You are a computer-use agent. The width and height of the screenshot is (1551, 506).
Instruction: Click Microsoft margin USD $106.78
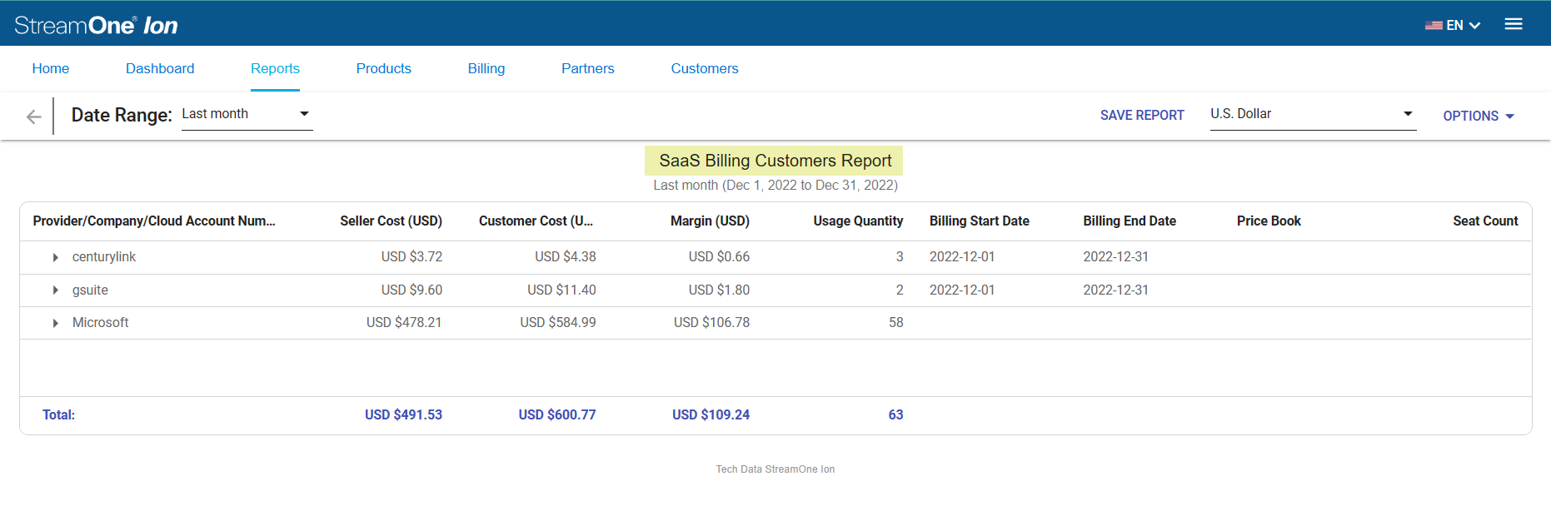[711, 322]
